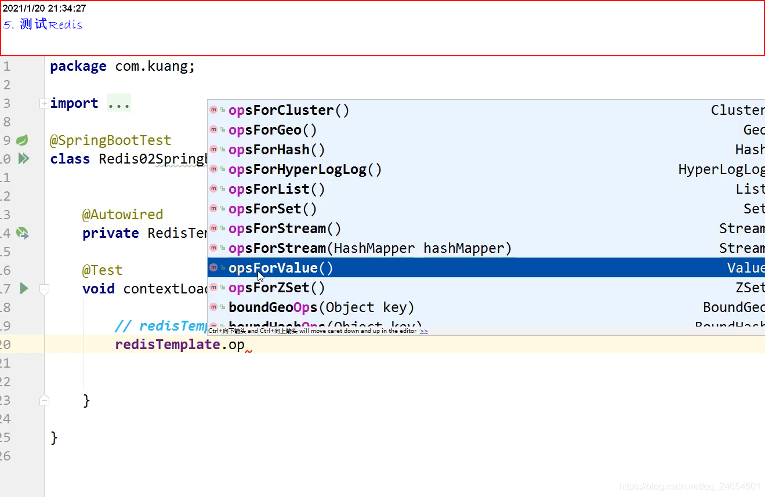765x497 pixels.
Task: Click the @Autowired annotation
Action: coord(122,215)
